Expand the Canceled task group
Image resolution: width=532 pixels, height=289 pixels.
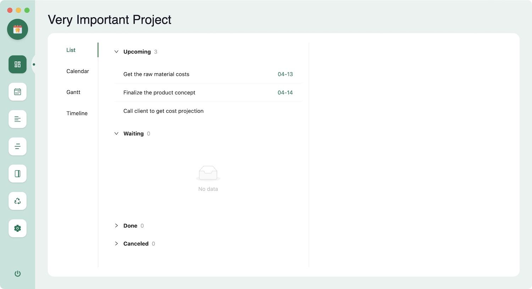tap(116, 244)
